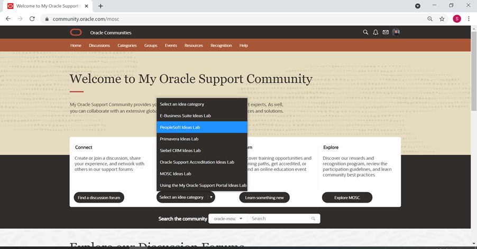Click the page vertical scrollbar thumb
Image resolution: width=477 pixels, height=249 pixels.
pos(474,71)
